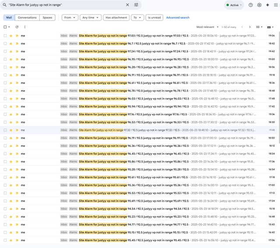Refresh the search results
Screen dimensions: 280x248
[17, 27]
